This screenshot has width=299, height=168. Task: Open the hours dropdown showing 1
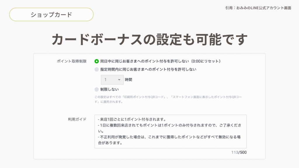pyautogui.click(x=112, y=80)
